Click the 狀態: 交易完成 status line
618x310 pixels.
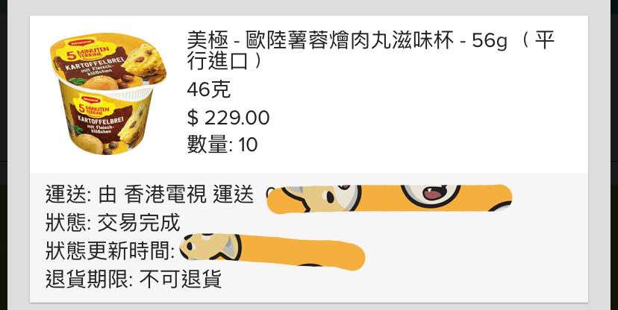point(113,223)
